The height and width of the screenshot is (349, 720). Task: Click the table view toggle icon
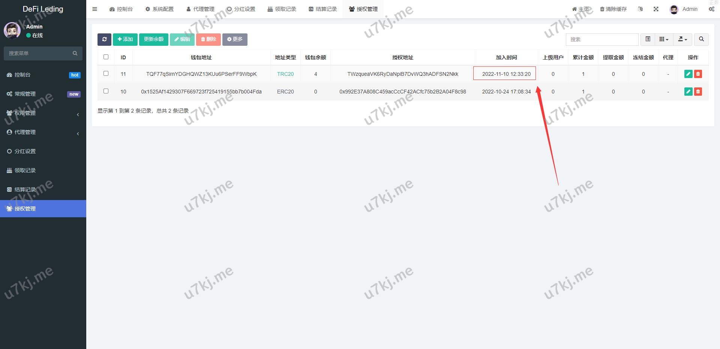coord(648,39)
